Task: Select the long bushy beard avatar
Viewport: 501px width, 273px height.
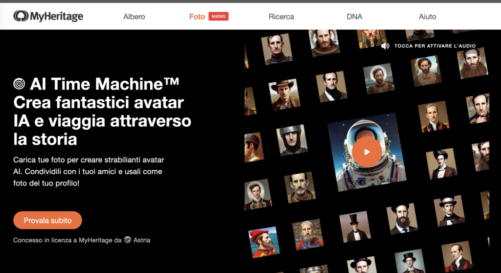Action: pyautogui.click(x=474, y=63)
